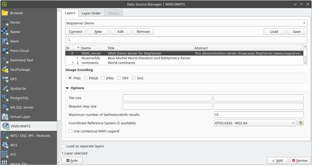Select the Raster data source icon
This screenshot has width=312, height=167.
[x=5, y=32]
